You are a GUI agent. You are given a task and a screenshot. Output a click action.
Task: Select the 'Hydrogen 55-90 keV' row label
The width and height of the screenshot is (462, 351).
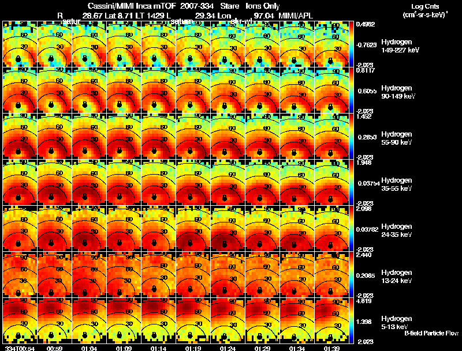click(x=397, y=138)
